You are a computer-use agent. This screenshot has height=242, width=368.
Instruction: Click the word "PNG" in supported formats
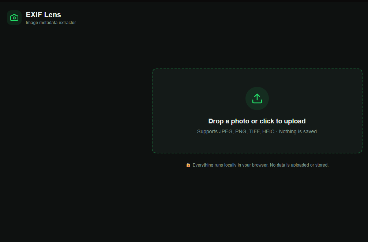click(x=241, y=131)
